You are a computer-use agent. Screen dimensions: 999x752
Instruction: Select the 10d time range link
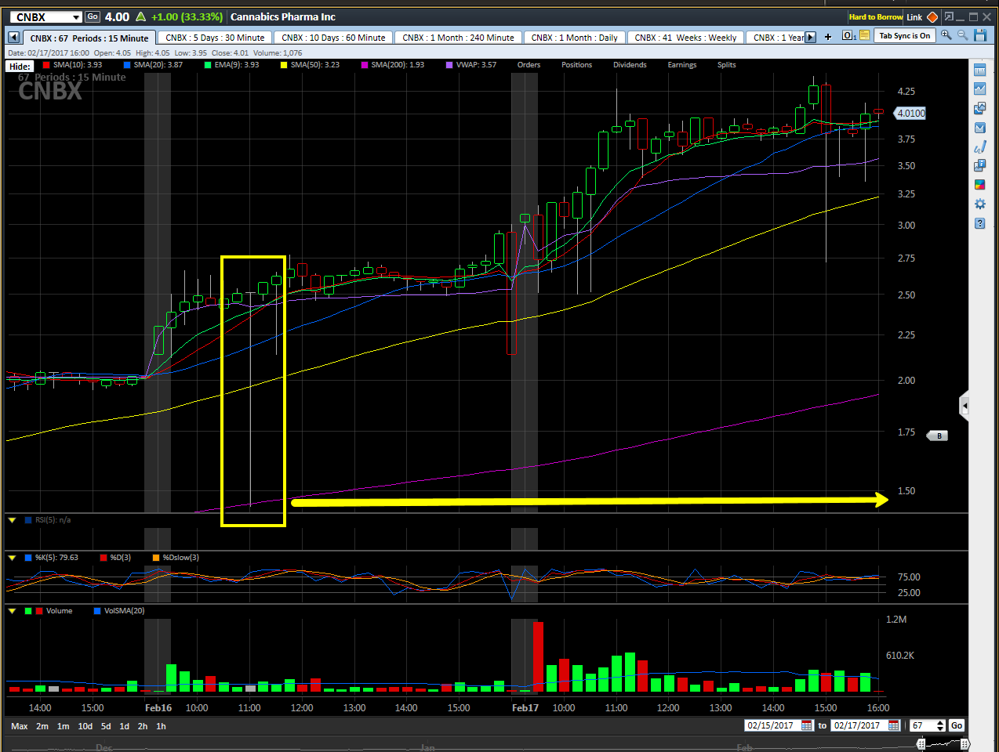tap(85, 726)
